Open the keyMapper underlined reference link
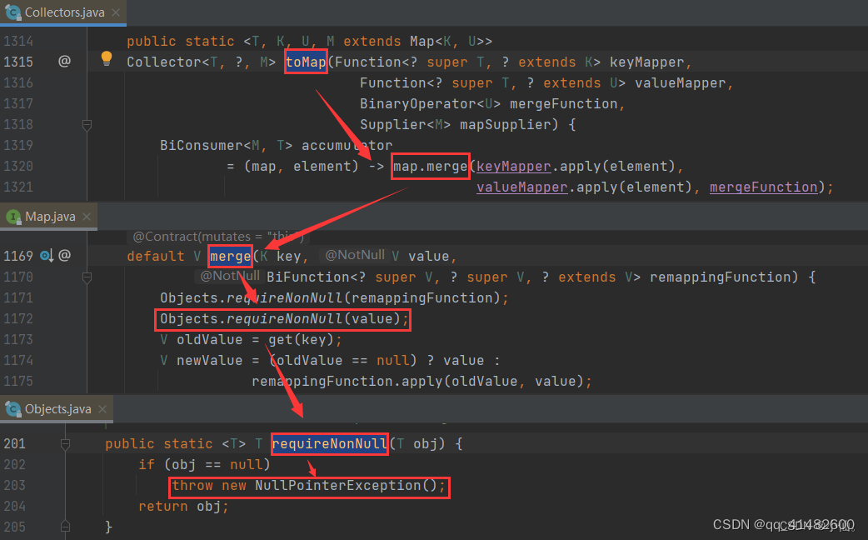The width and height of the screenshot is (868, 540). pyautogui.click(x=512, y=166)
